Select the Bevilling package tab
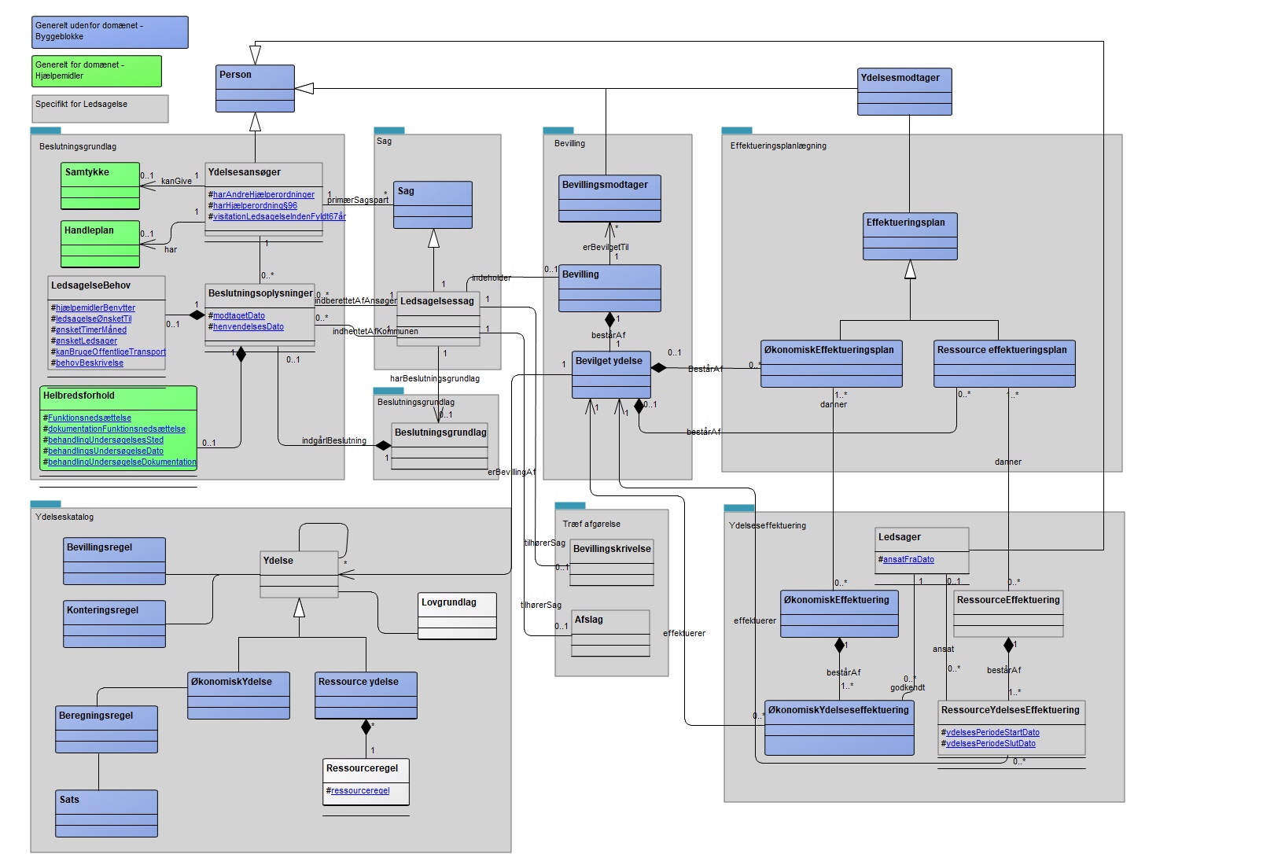Screen dimensions: 1274x854 [558, 131]
